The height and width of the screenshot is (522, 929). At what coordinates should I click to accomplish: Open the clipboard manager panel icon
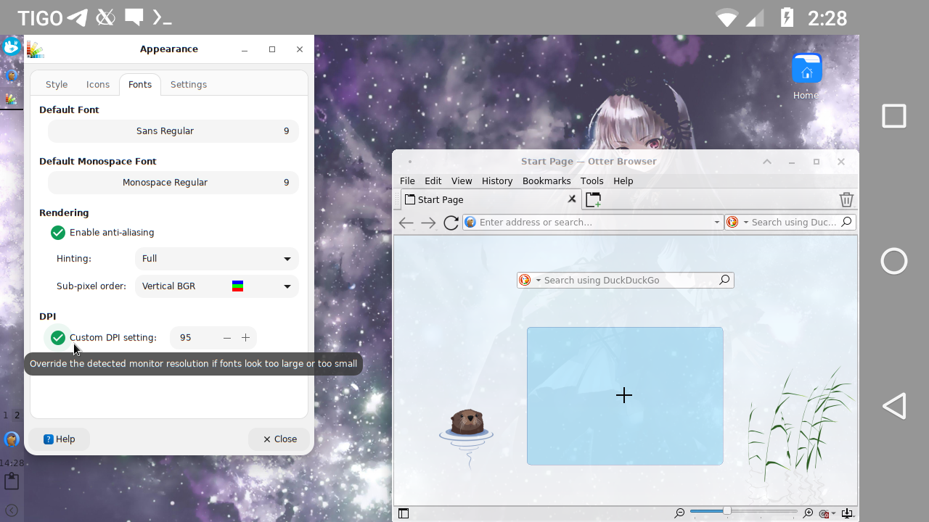11,481
